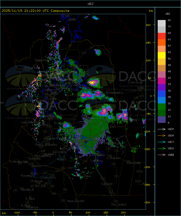Pick the violet 39 dBZ legend swatch
181x216 pixels.
162,87
